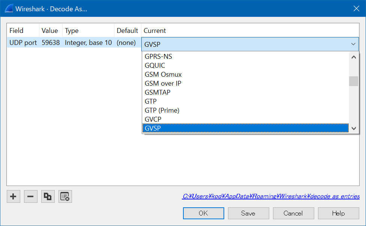Select the GTP protocol entry
Viewport: 366px width, 226px height.
246,101
